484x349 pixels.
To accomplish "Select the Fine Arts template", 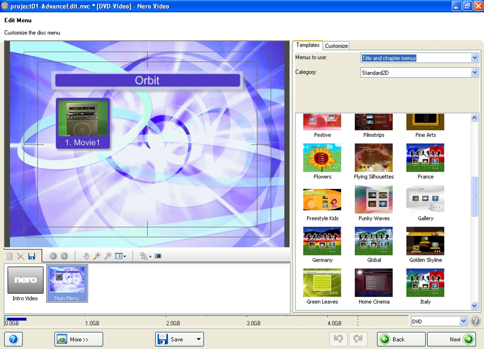I will 426,126.
